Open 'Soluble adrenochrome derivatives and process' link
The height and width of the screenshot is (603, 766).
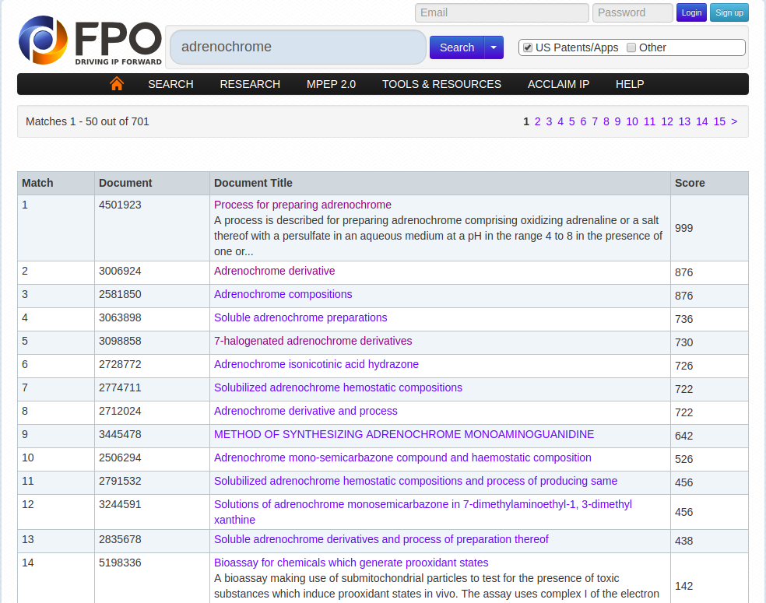click(x=381, y=539)
